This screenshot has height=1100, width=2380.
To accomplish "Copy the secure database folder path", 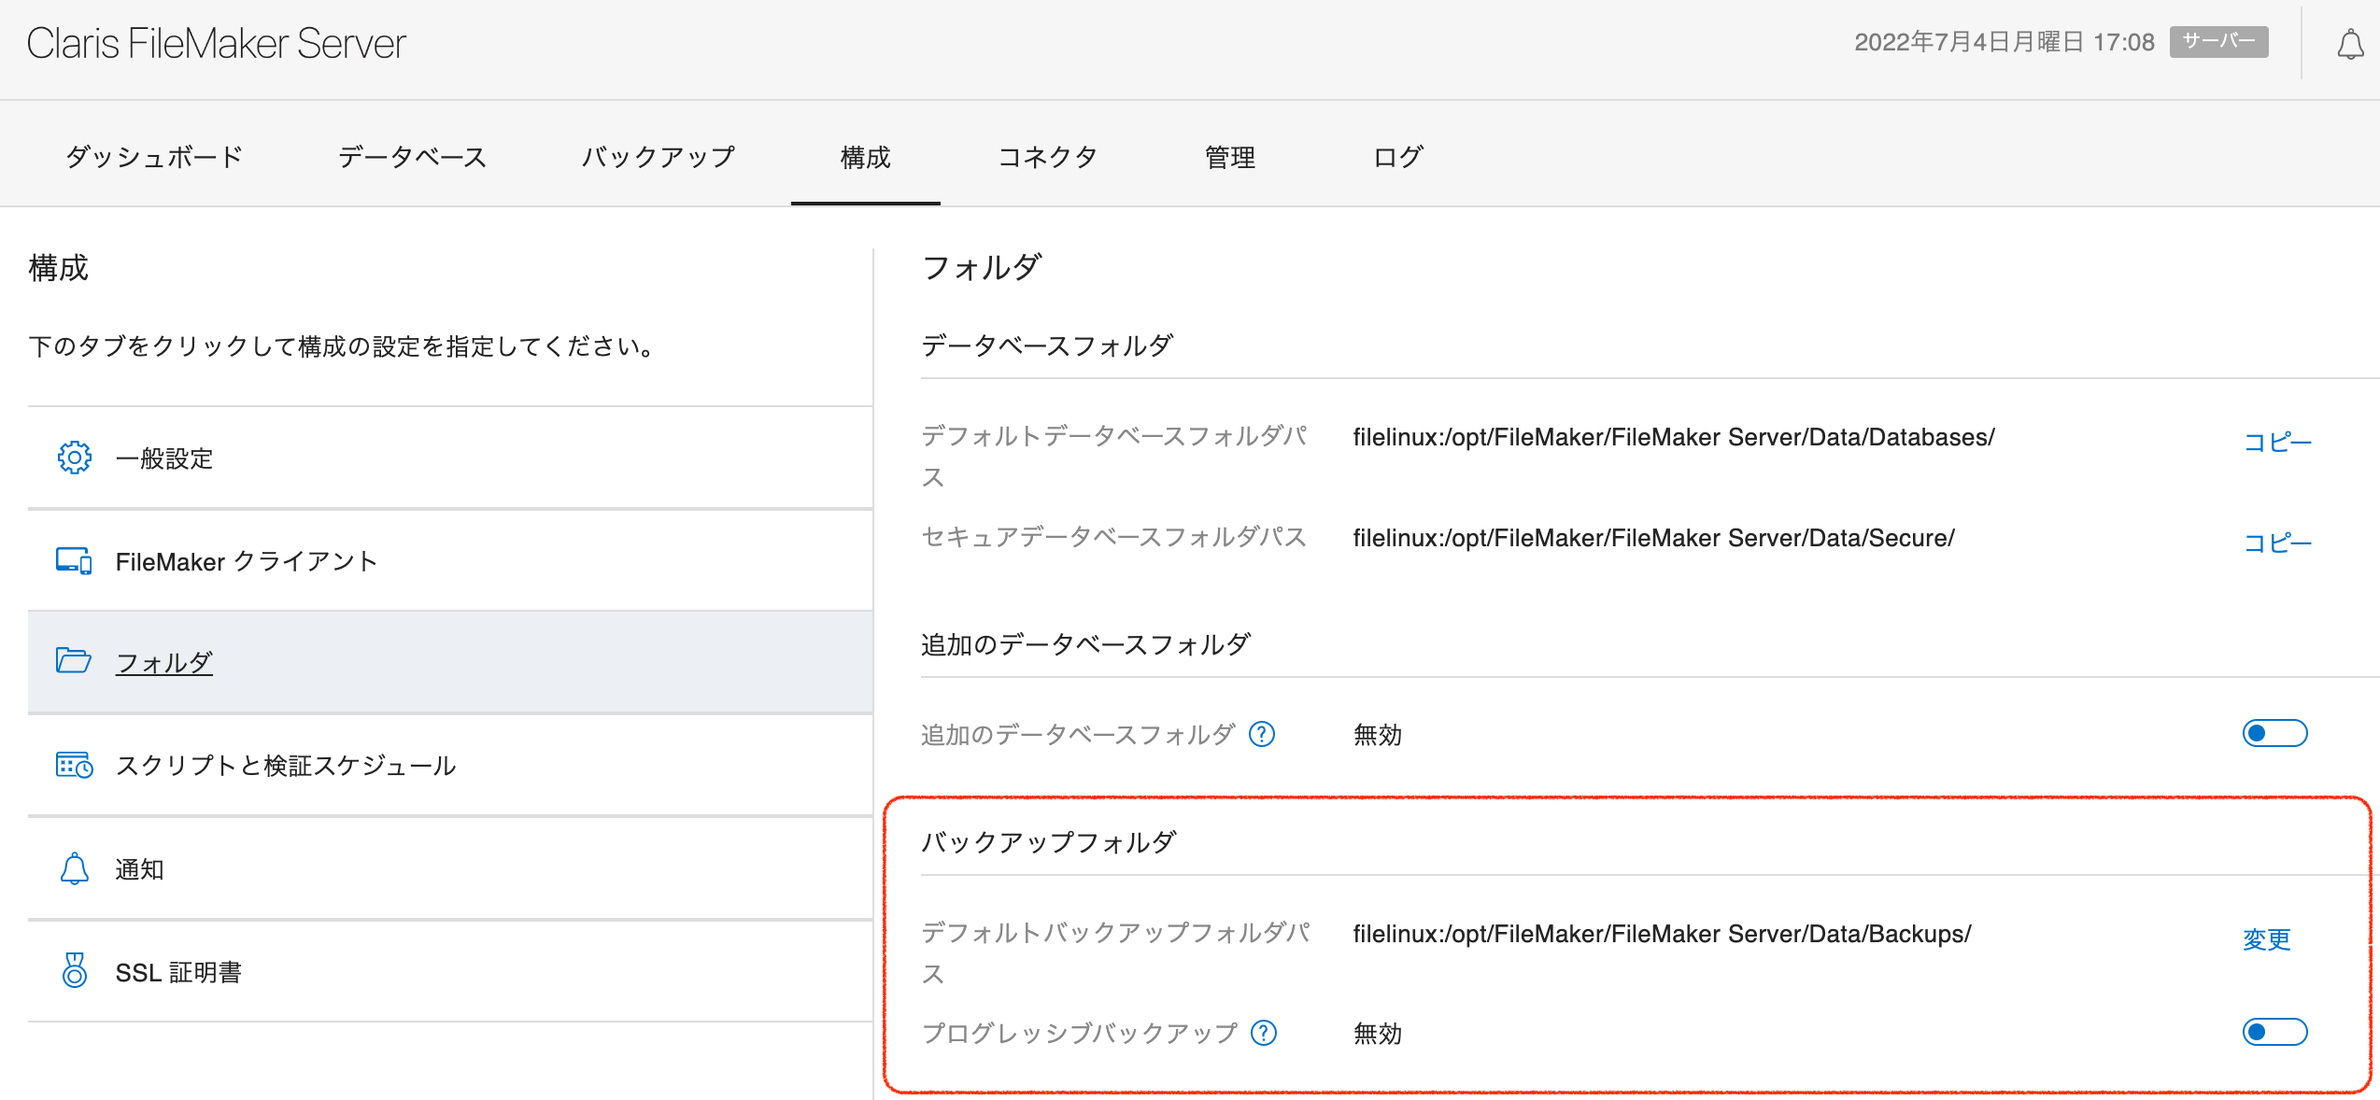I will [x=2277, y=543].
